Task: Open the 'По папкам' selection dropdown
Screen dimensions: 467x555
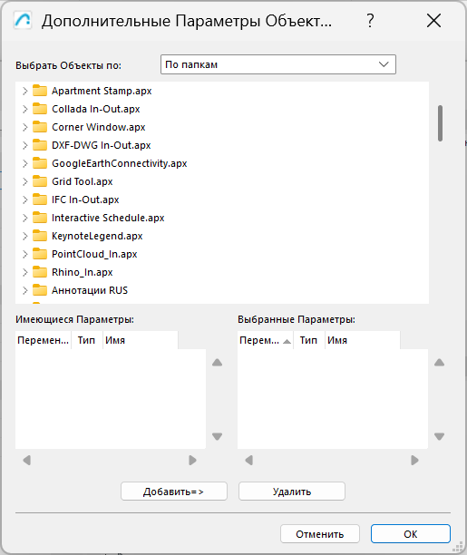Action: pyautogui.click(x=278, y=64)
